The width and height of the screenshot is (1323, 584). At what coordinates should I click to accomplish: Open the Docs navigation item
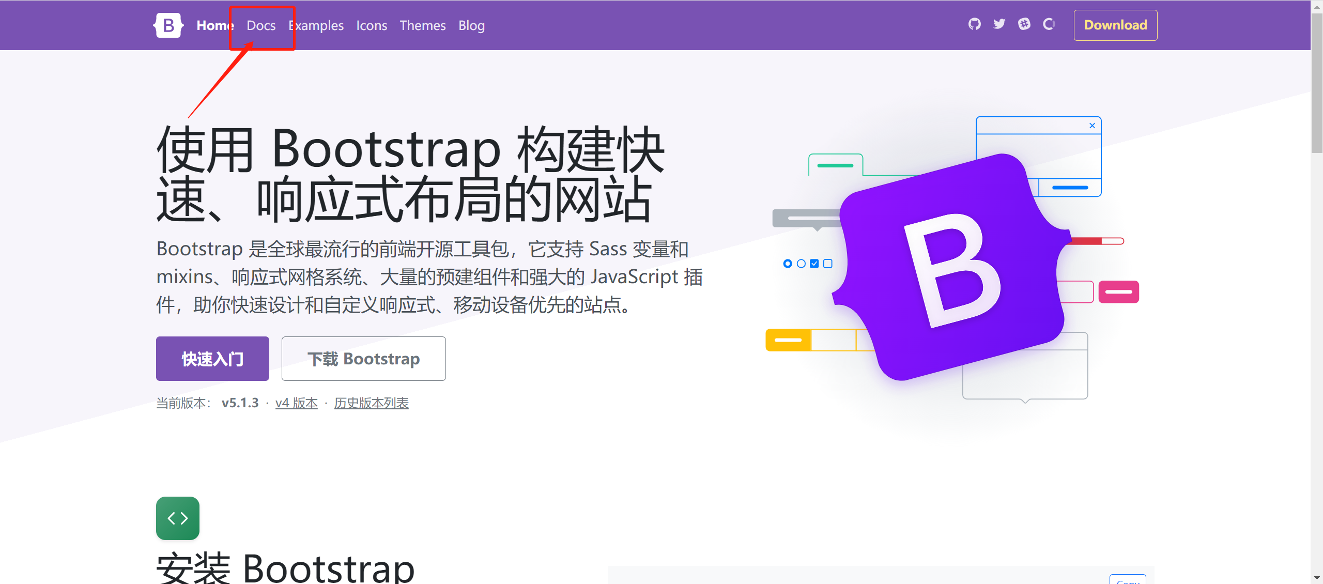(x=261, y=25)
